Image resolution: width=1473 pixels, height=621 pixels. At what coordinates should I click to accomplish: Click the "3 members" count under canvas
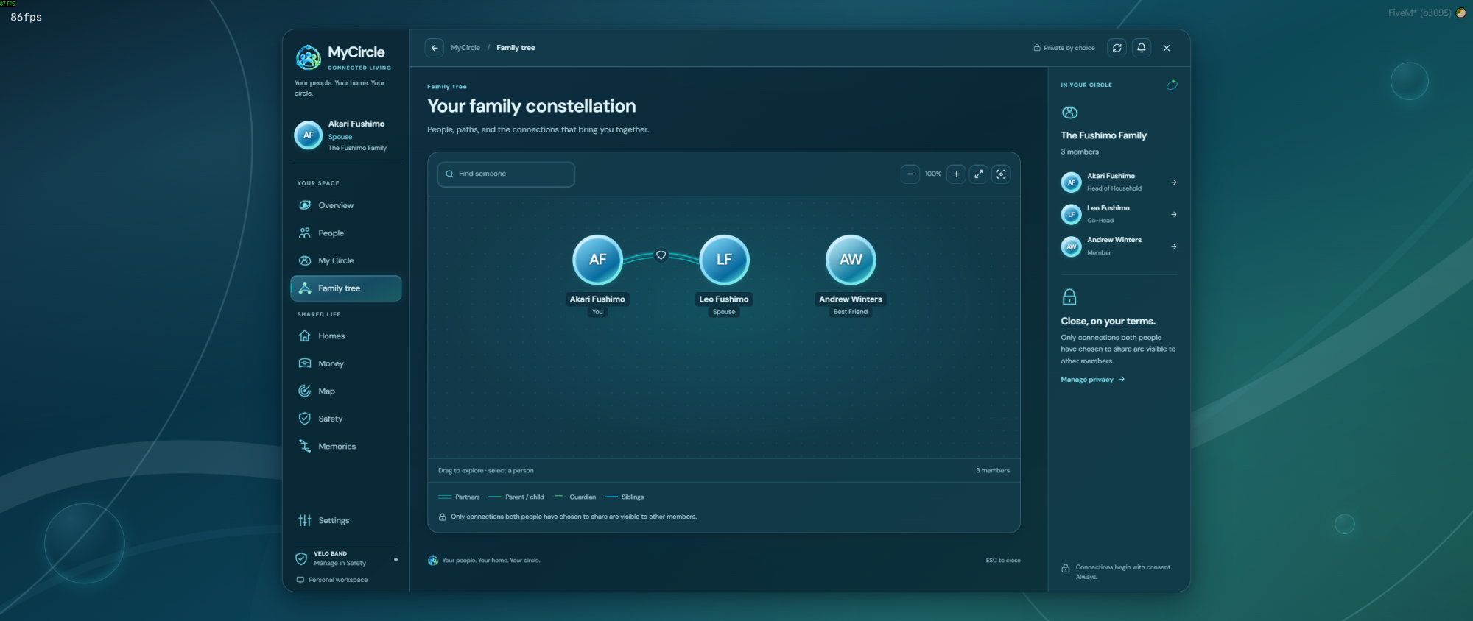993,471
